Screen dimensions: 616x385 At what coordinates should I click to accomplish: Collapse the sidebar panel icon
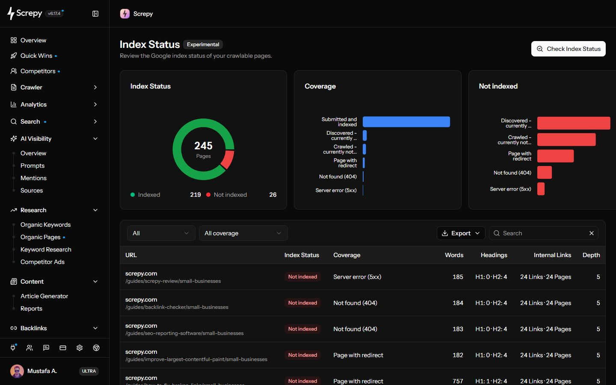click(x=95, y=14)
